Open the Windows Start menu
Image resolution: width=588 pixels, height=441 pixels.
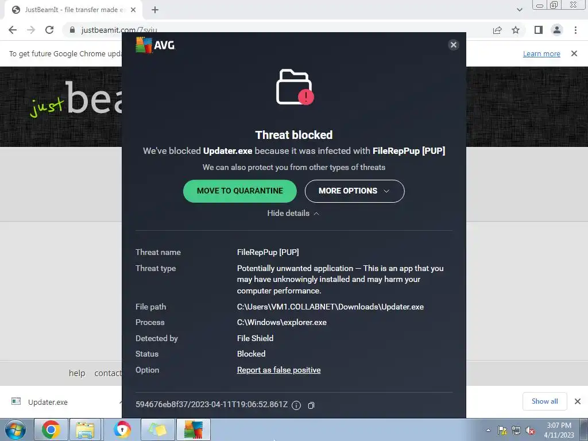(16, 430)
